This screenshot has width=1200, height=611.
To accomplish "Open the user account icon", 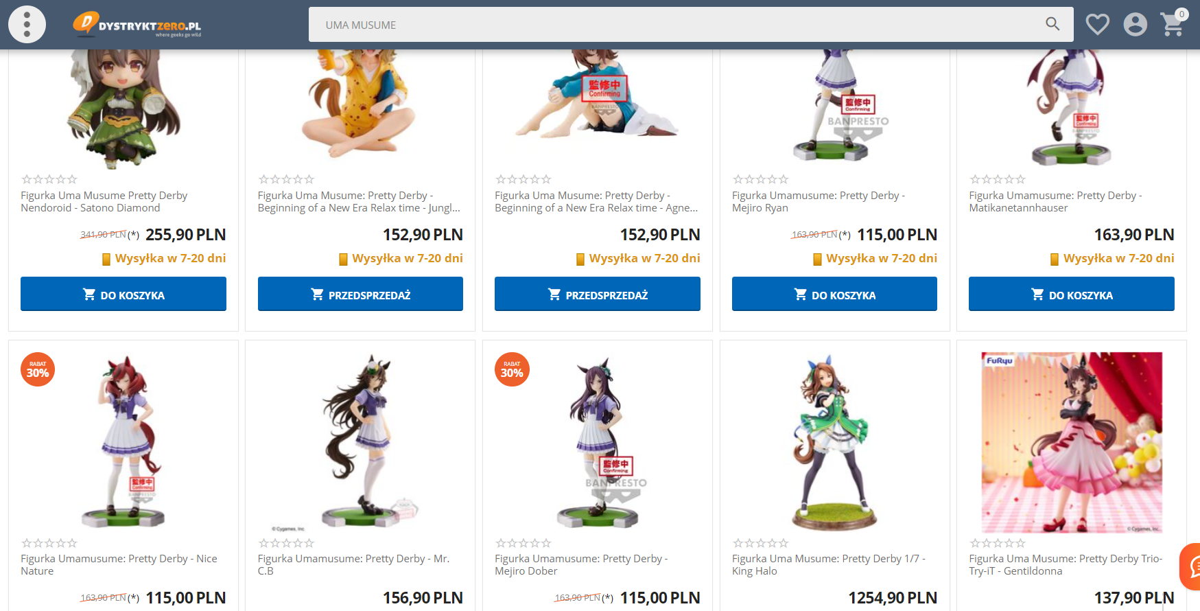I will [x=1135, y=25].
